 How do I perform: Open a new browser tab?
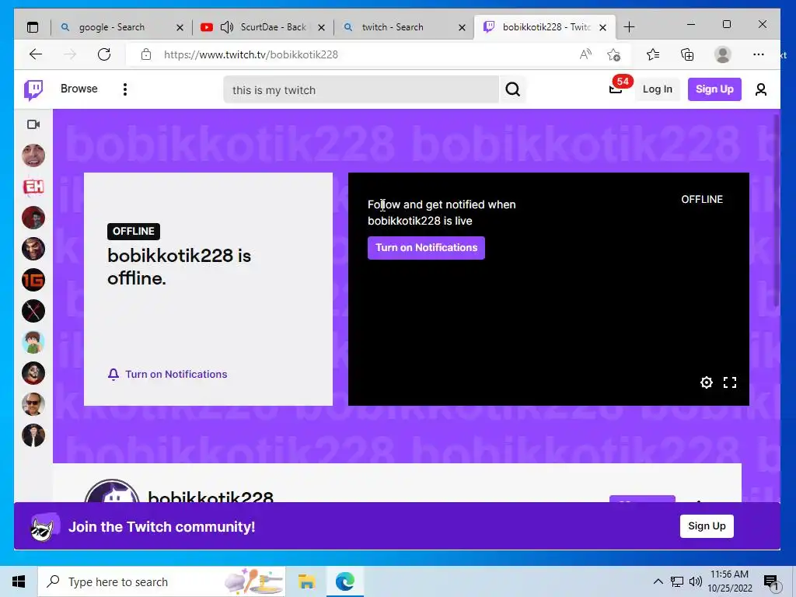(629, 27)
